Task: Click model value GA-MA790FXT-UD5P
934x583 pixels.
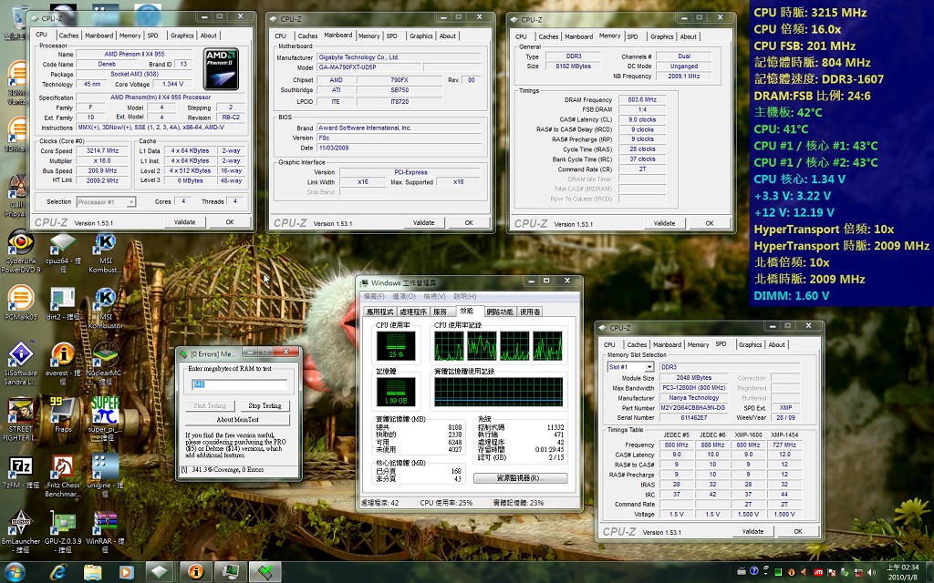Action: click(x=369, y=67)
